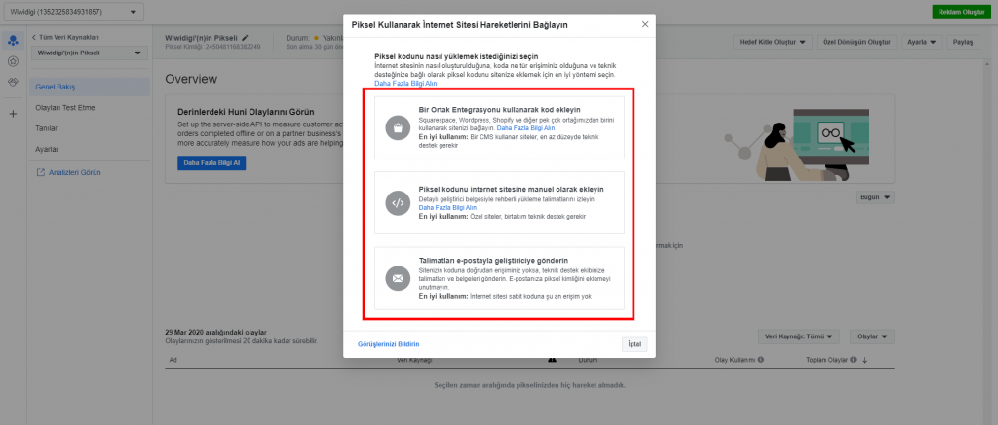Click the pencil edit icon beside pixel name
Image resolution: width=998 pixels, height=425 pixels.
click(245, 38)
